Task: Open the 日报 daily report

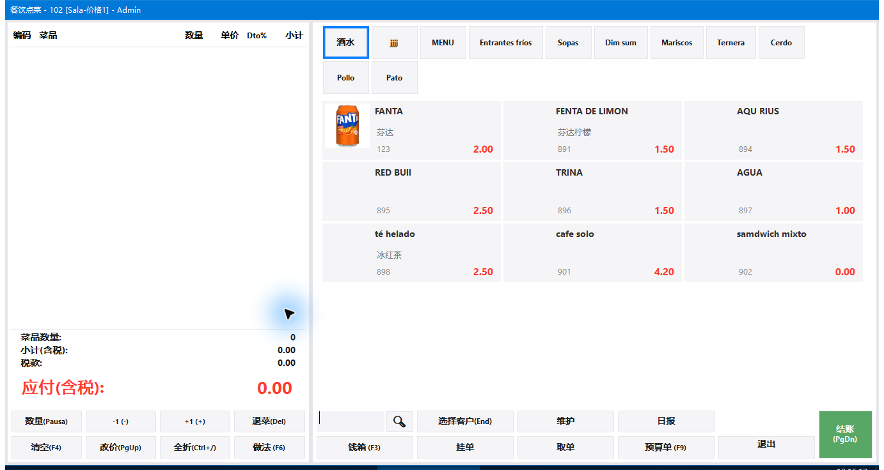Action: [666, 421]
